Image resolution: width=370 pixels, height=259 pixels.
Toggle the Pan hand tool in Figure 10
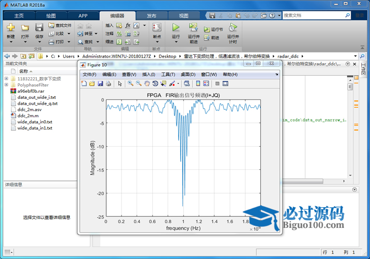[147, 83]
